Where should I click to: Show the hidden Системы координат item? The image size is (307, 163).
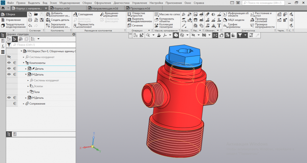9,57
